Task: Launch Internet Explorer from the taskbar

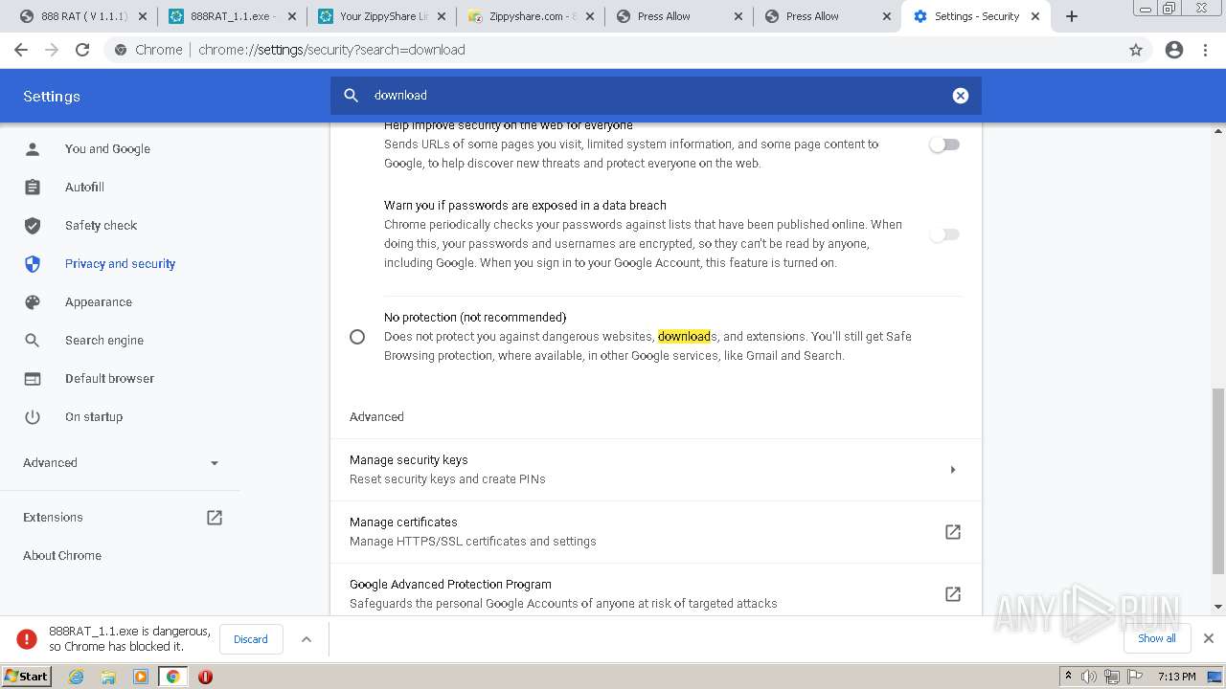Action: pos(77,677)
